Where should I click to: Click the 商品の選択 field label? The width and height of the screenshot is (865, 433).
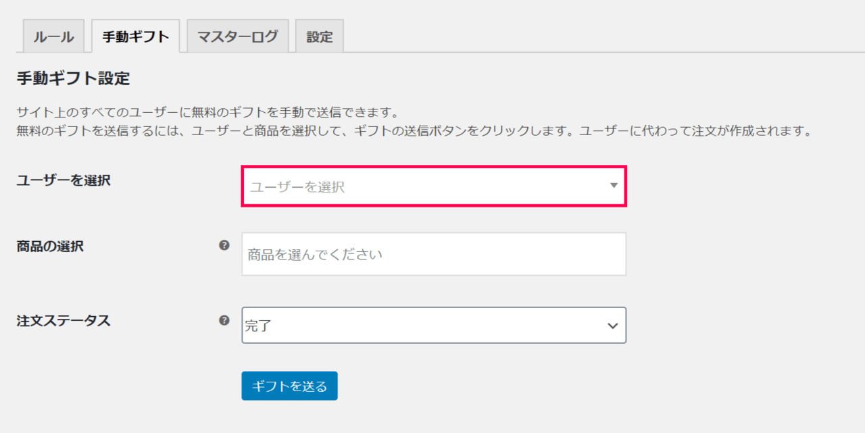(50, 246)
